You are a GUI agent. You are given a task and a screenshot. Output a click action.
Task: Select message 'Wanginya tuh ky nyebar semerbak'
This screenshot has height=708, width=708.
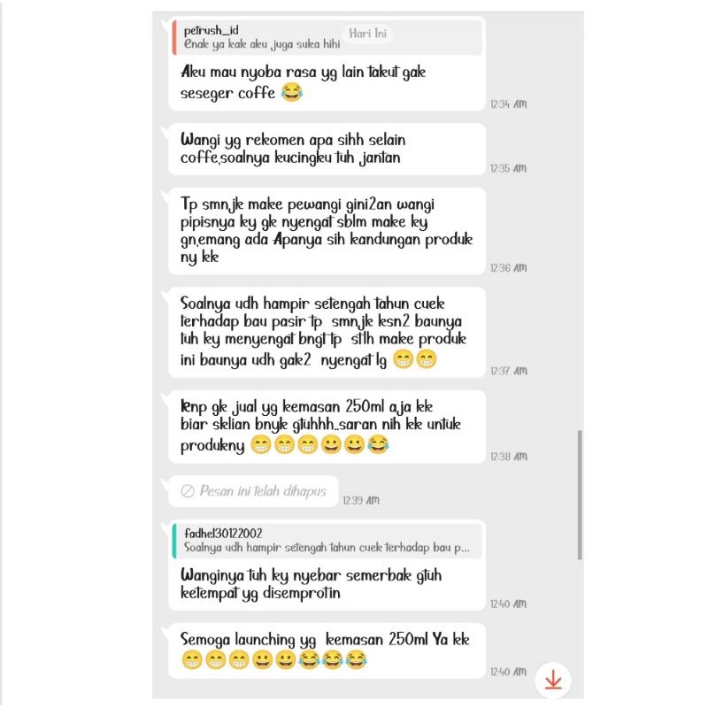pyautogui.click(x=327, y=566)
